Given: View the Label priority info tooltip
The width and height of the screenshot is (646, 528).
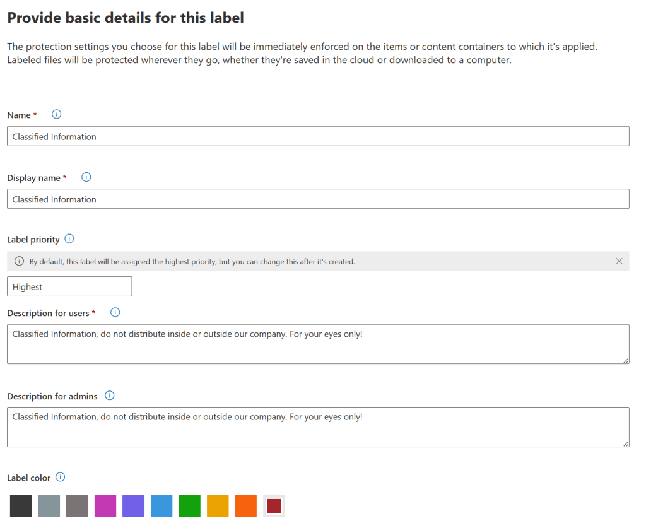Looking at the screenshot, I should [x=70, y=239].
